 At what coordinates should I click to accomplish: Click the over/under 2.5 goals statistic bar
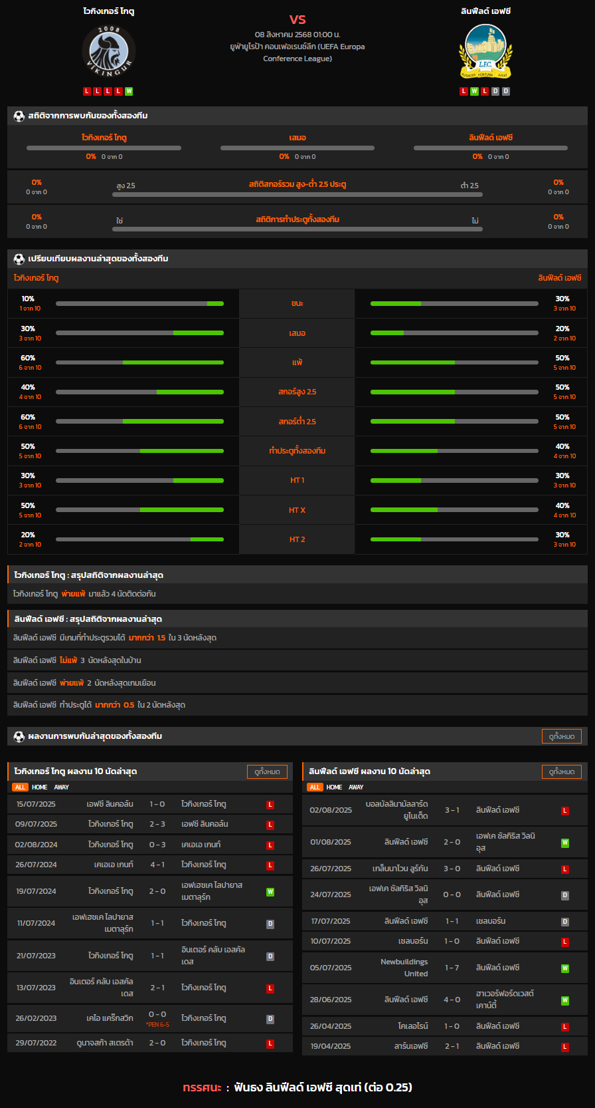tap(297, 195)
